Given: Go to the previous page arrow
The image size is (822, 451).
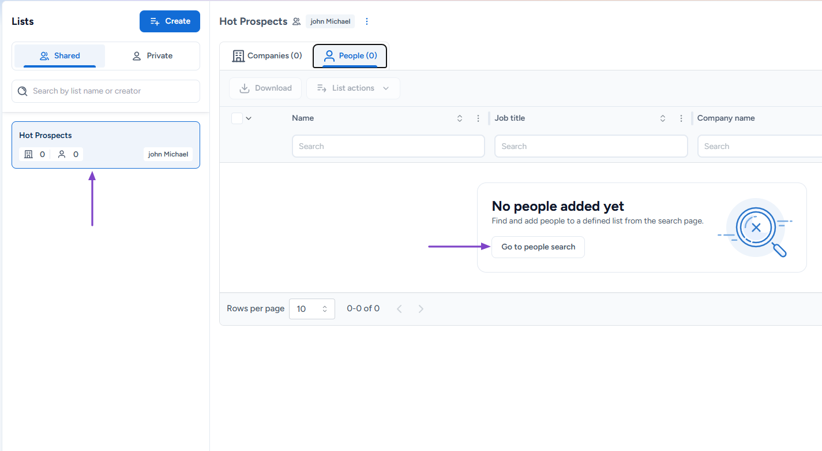Looking at the screenshot, I should click(399, 309).
